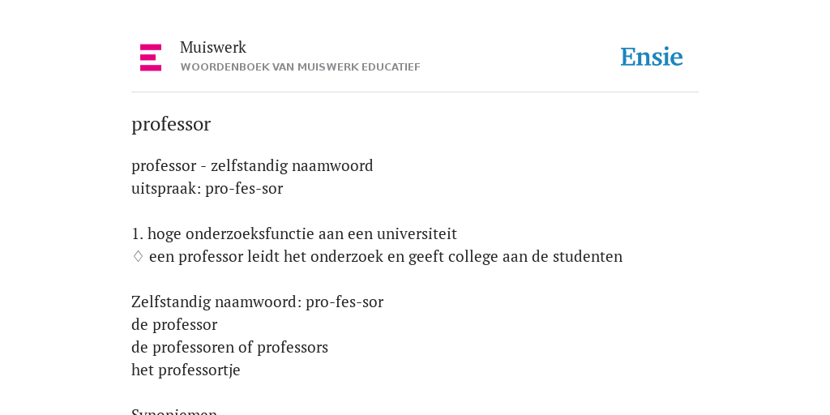Click the partially visible 'Synoniemen' heading

click(x=174, y=411)
